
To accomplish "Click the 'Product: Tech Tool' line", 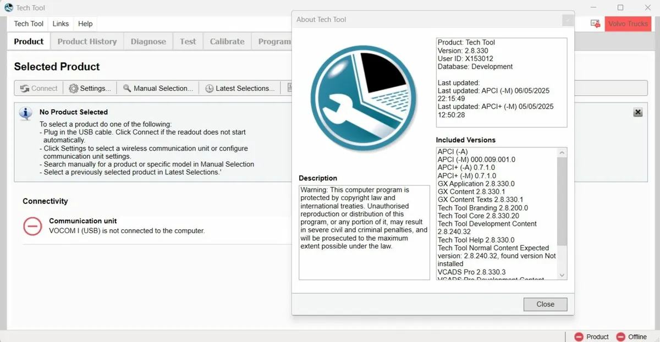I will (466, 42).
